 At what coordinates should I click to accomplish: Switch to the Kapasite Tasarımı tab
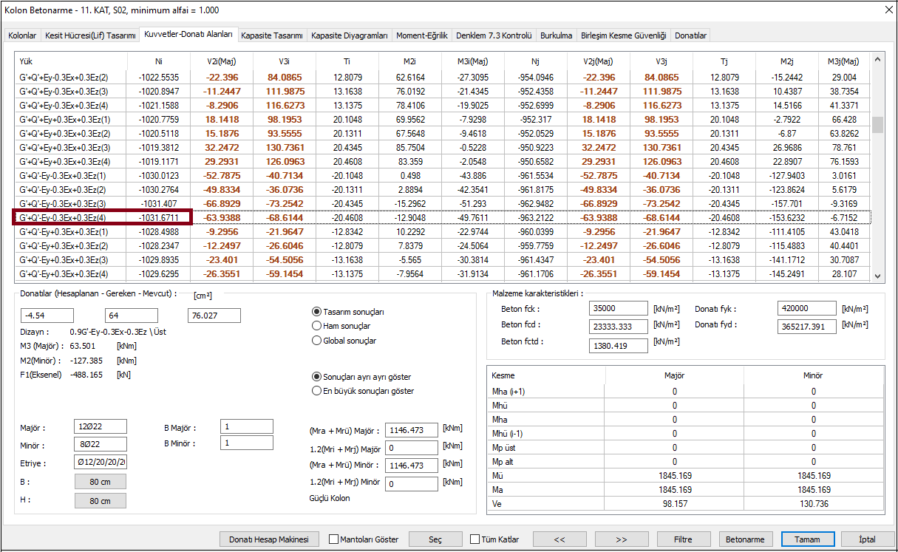pos(273,35)
